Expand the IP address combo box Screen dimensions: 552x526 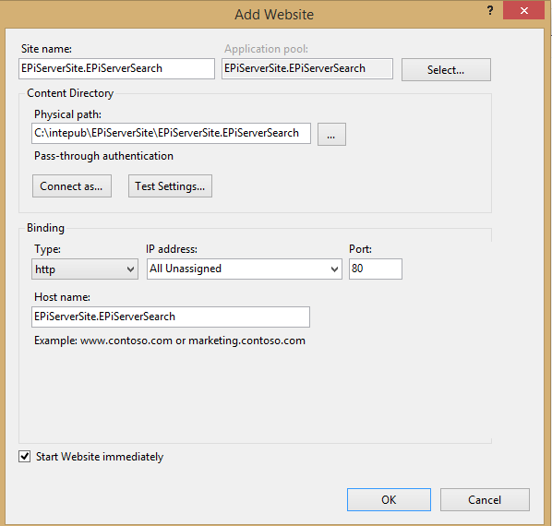point(245,269)
